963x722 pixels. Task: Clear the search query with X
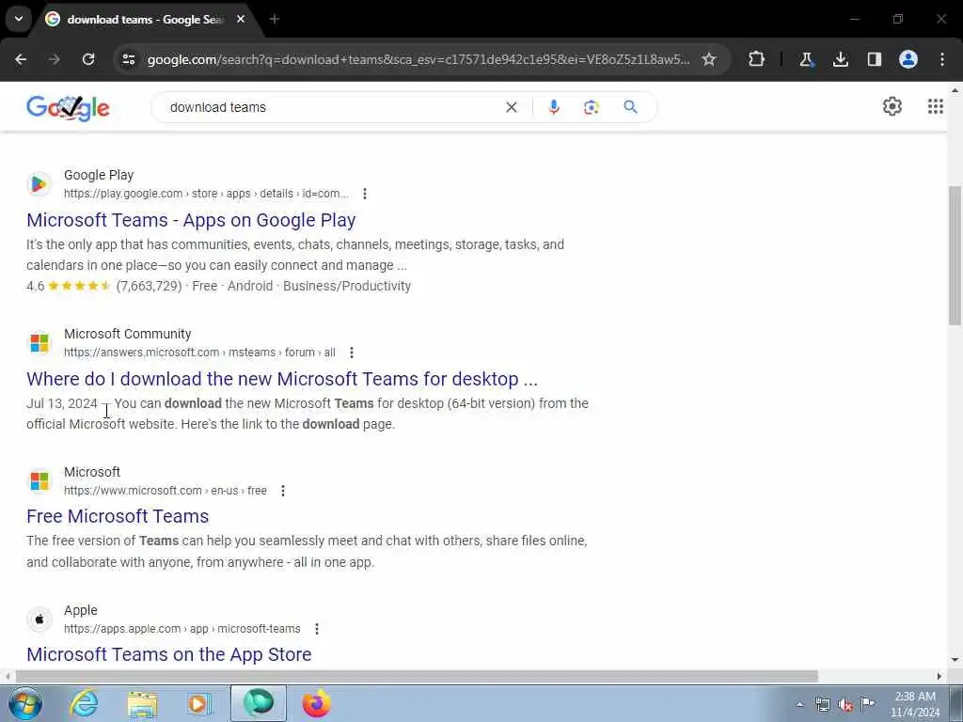511,107
